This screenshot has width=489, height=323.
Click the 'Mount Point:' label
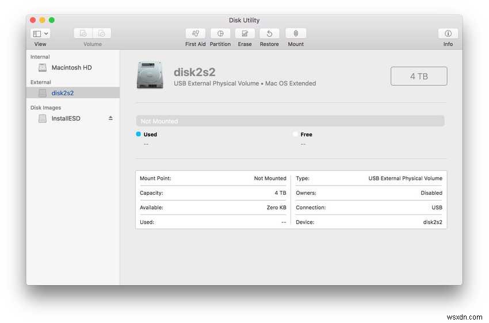[155, 178]
